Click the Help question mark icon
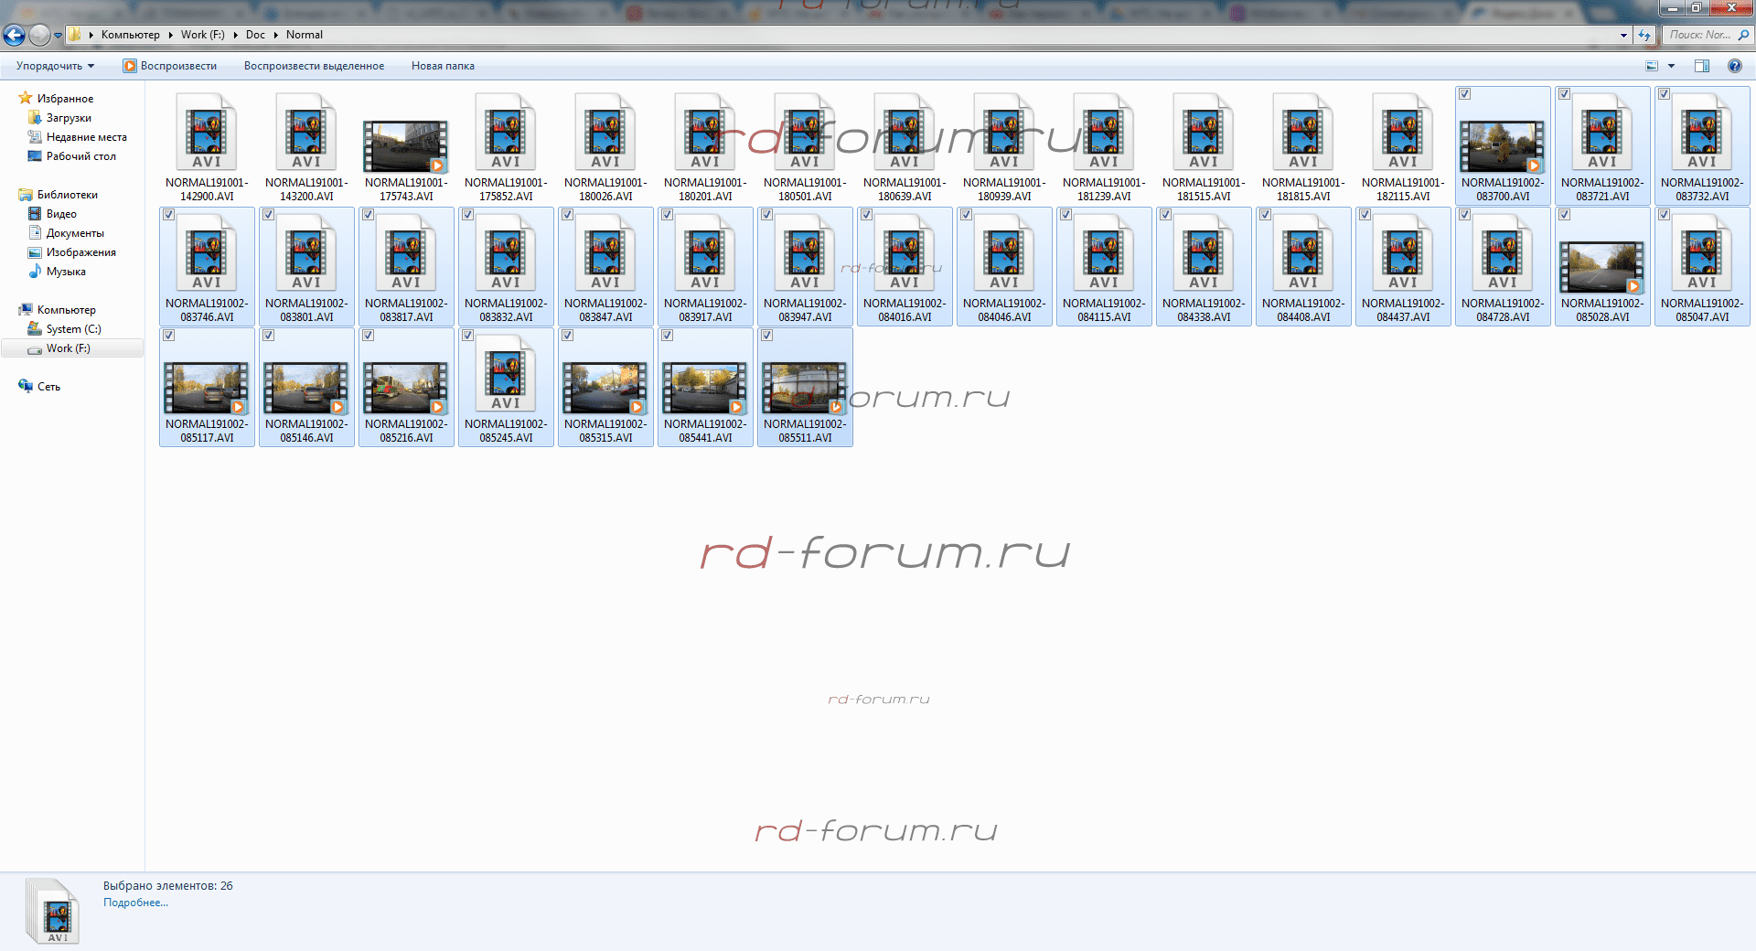 click(1734, 66)
